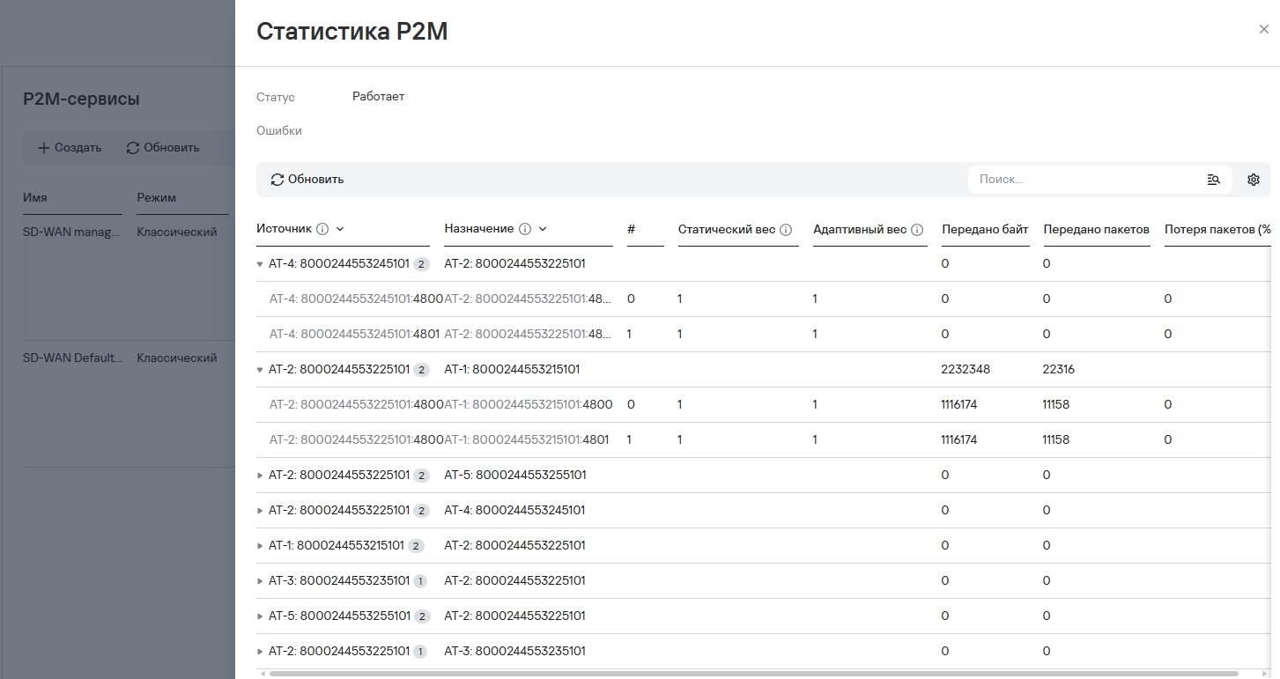Focus the Поиск search field
Screen dimensions: 1280x679
[1088, 180]
